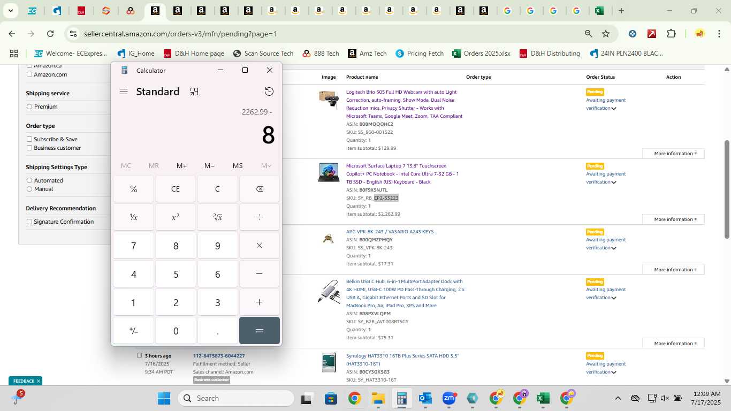Click the plus key in Calculator
The height and width of the screenshot is (411, 731).
point(260,302)
